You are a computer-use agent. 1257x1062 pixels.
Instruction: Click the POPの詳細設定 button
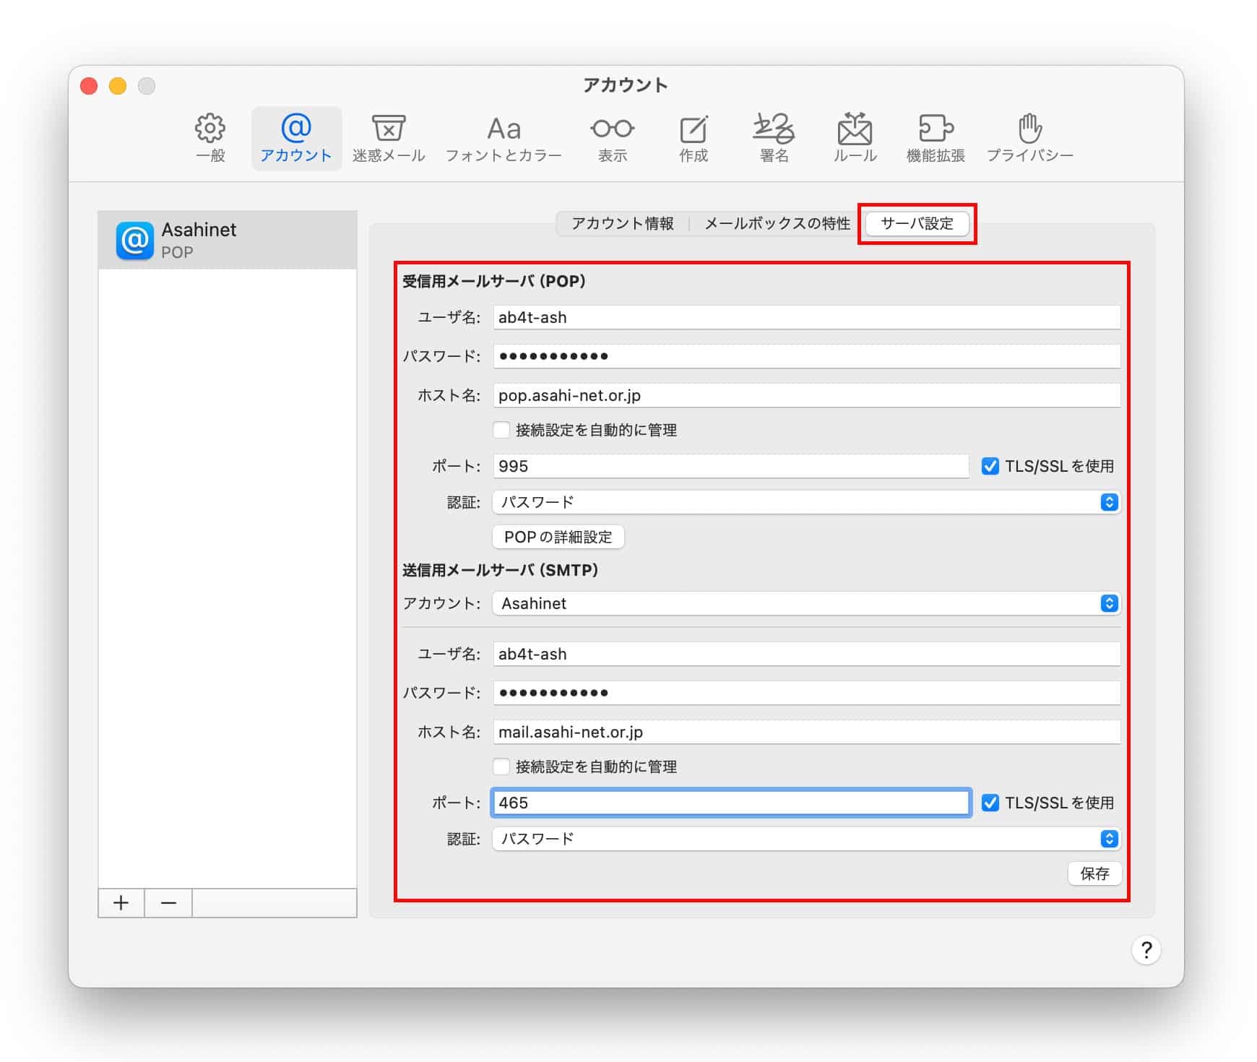point(558,537)
